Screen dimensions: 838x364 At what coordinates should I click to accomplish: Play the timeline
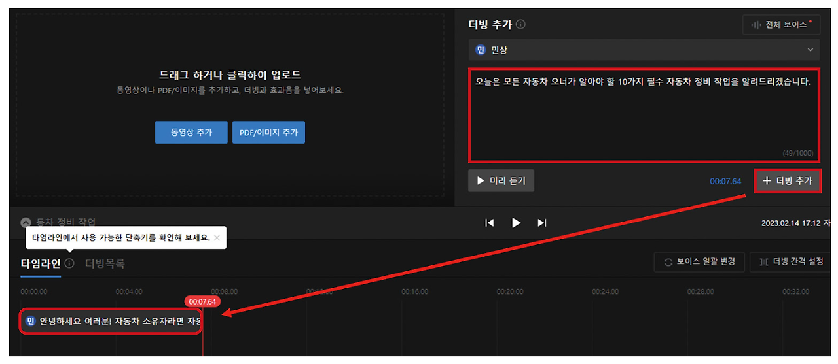[516, 223]
